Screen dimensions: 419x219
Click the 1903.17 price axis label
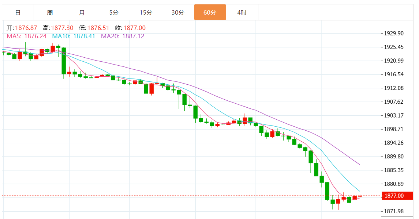point(394,115)
